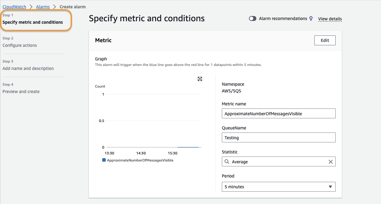Open the Statistic combo box showing Average
Viewport: 381px width, 204px height.
[x=278, y=162]
